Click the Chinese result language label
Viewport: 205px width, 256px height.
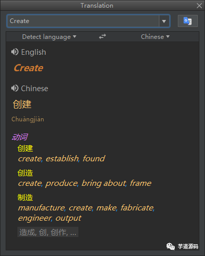point(34,89)
